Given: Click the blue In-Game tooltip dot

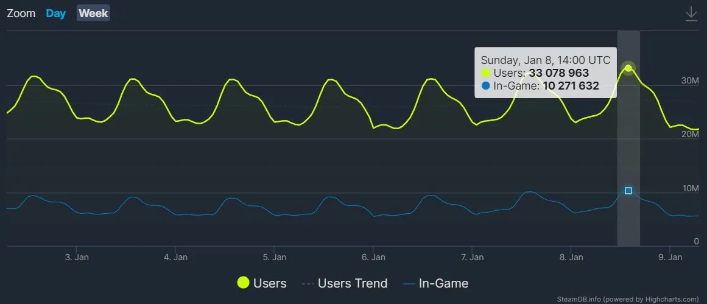Looking at the screenshot, I should (485, 86).
